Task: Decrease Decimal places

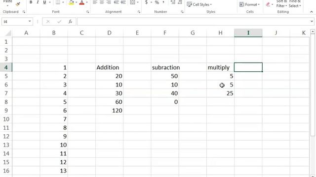Action: [x=180, y=2]
